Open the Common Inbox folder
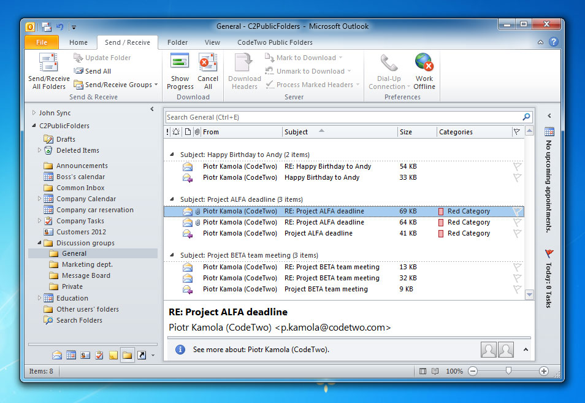 pos(80,188)
